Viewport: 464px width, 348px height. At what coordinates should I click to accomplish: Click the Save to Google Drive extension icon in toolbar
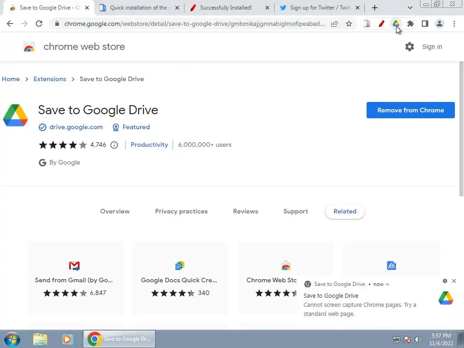point(396,24)
